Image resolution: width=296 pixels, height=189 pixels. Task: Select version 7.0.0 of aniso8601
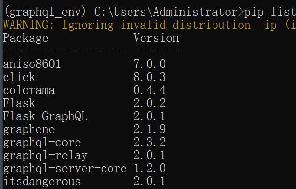click(x=150, y=64)
